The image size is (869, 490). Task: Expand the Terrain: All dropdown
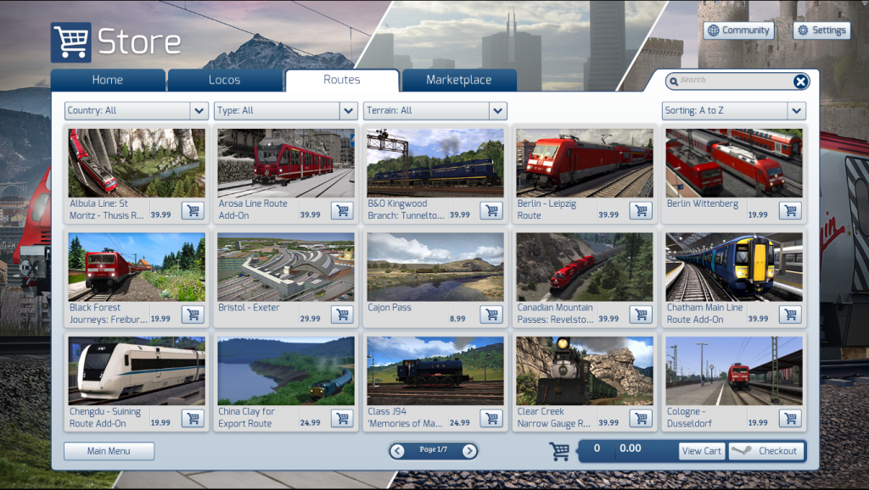(434, 110)
